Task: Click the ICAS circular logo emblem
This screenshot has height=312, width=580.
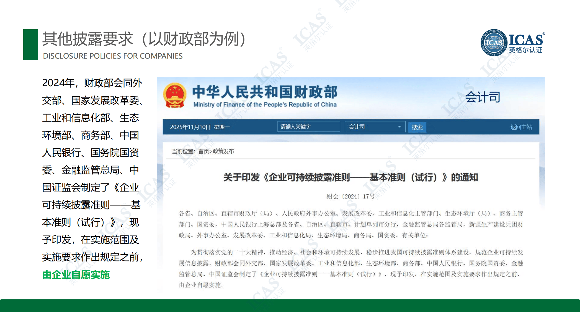Action: [494, 43]
